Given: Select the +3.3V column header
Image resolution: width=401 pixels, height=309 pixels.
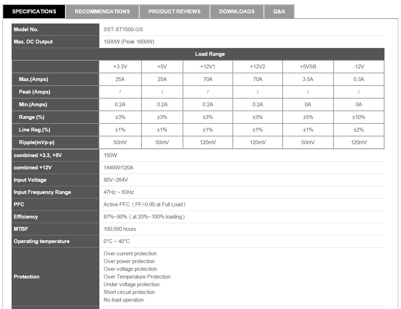Looking at the screenshot, I should point(120,67).
